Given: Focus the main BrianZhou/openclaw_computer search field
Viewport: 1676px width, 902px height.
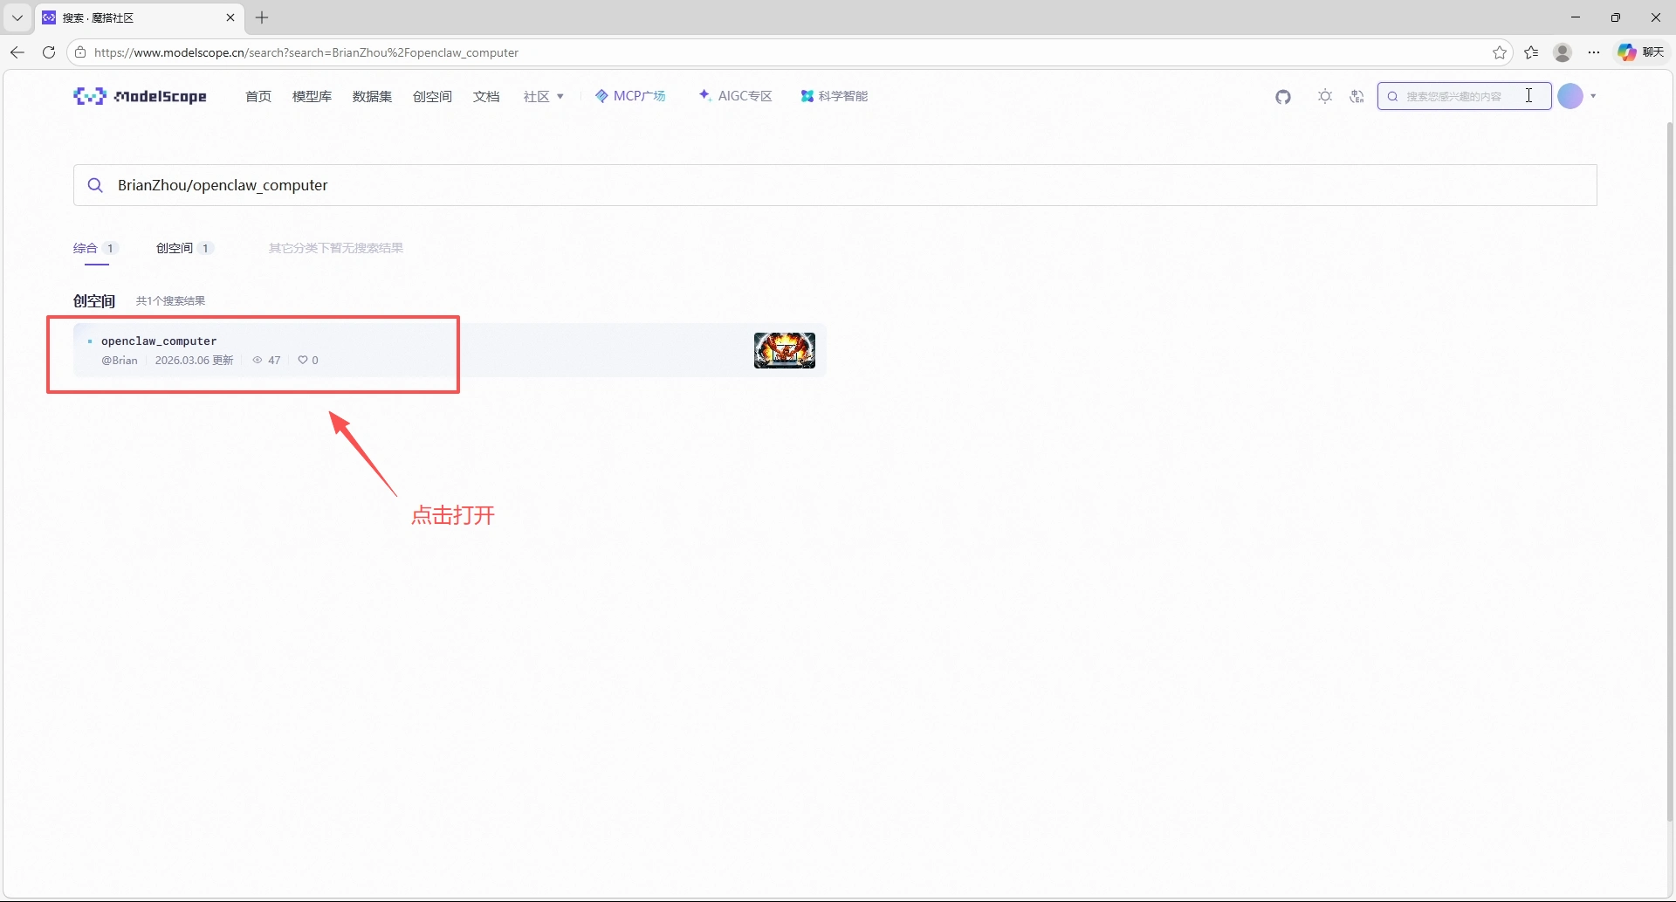Looking at the screenshot, I should (835, 185).
